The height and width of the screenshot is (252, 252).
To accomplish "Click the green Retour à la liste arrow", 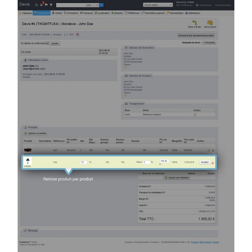I will (x=194, y=24).
